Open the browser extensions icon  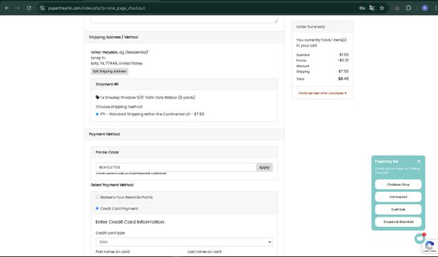click(x=409, y=8)
